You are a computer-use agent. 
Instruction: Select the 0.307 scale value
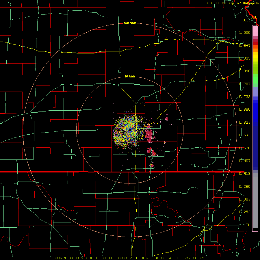point(245,199)
